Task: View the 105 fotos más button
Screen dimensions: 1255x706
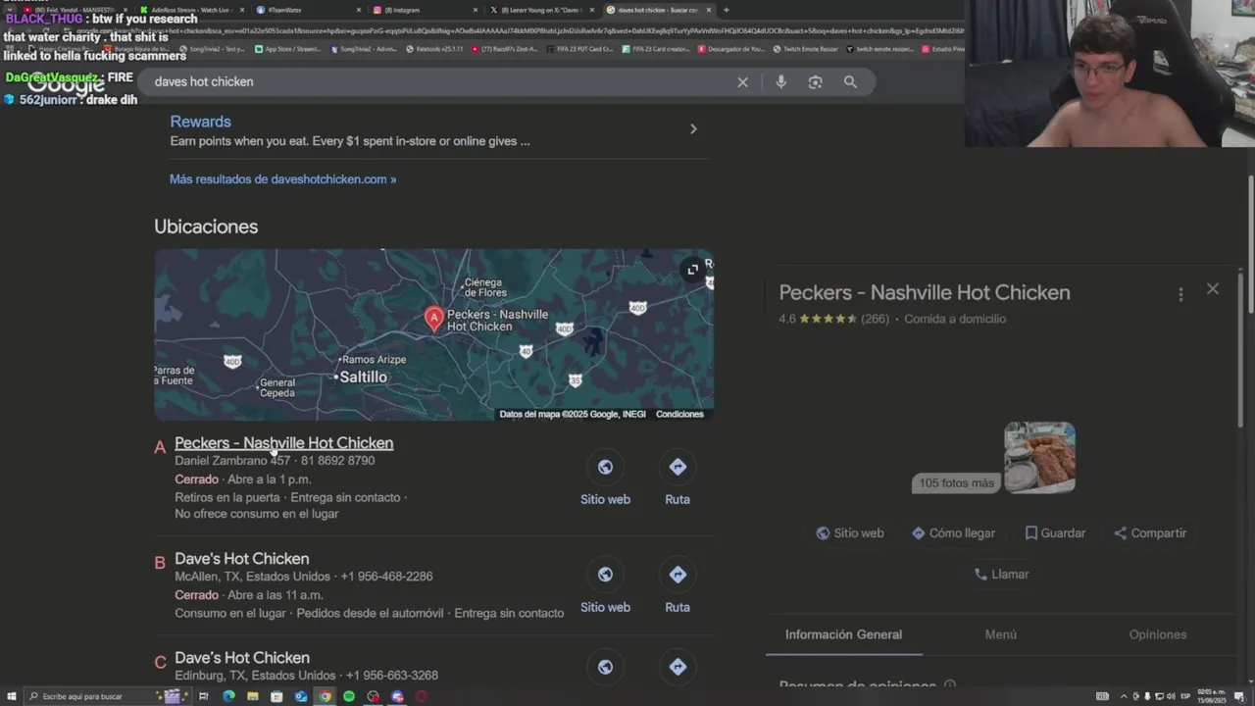Action: pos(956,483)
